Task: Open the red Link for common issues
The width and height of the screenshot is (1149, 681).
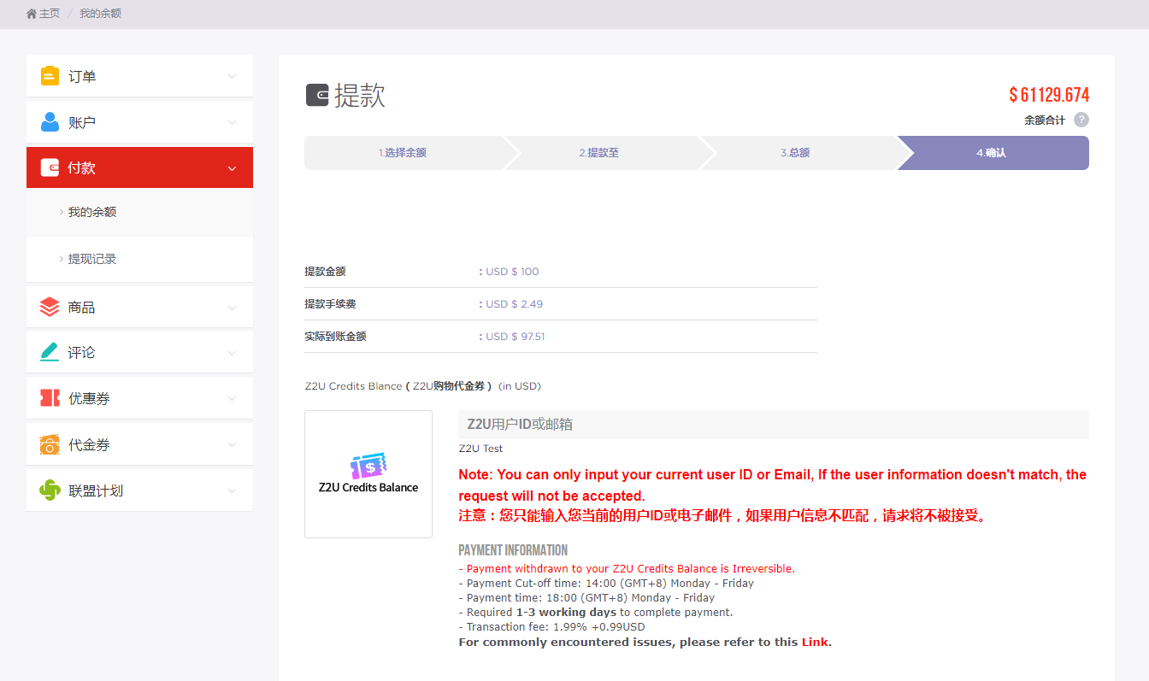Action: (x=814, y=642)
